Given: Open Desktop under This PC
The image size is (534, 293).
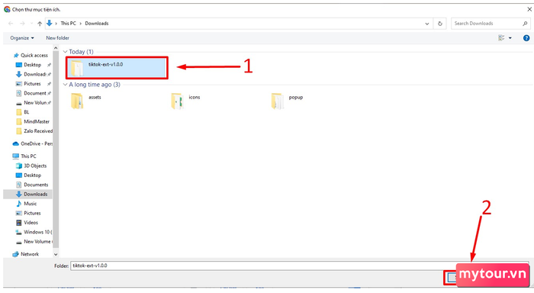Looking at the screenshot, I should 29,175.
